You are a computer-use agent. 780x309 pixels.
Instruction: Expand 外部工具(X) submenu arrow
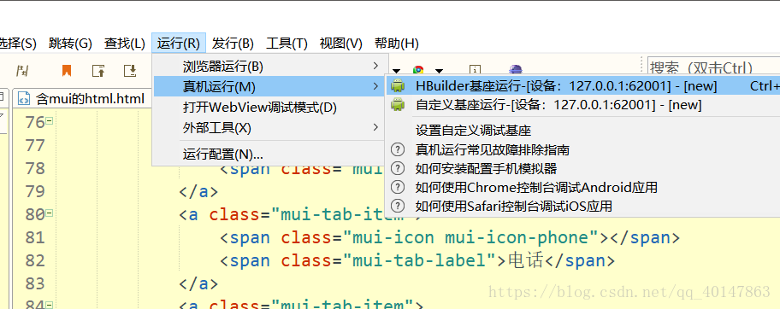click(375, 128)
